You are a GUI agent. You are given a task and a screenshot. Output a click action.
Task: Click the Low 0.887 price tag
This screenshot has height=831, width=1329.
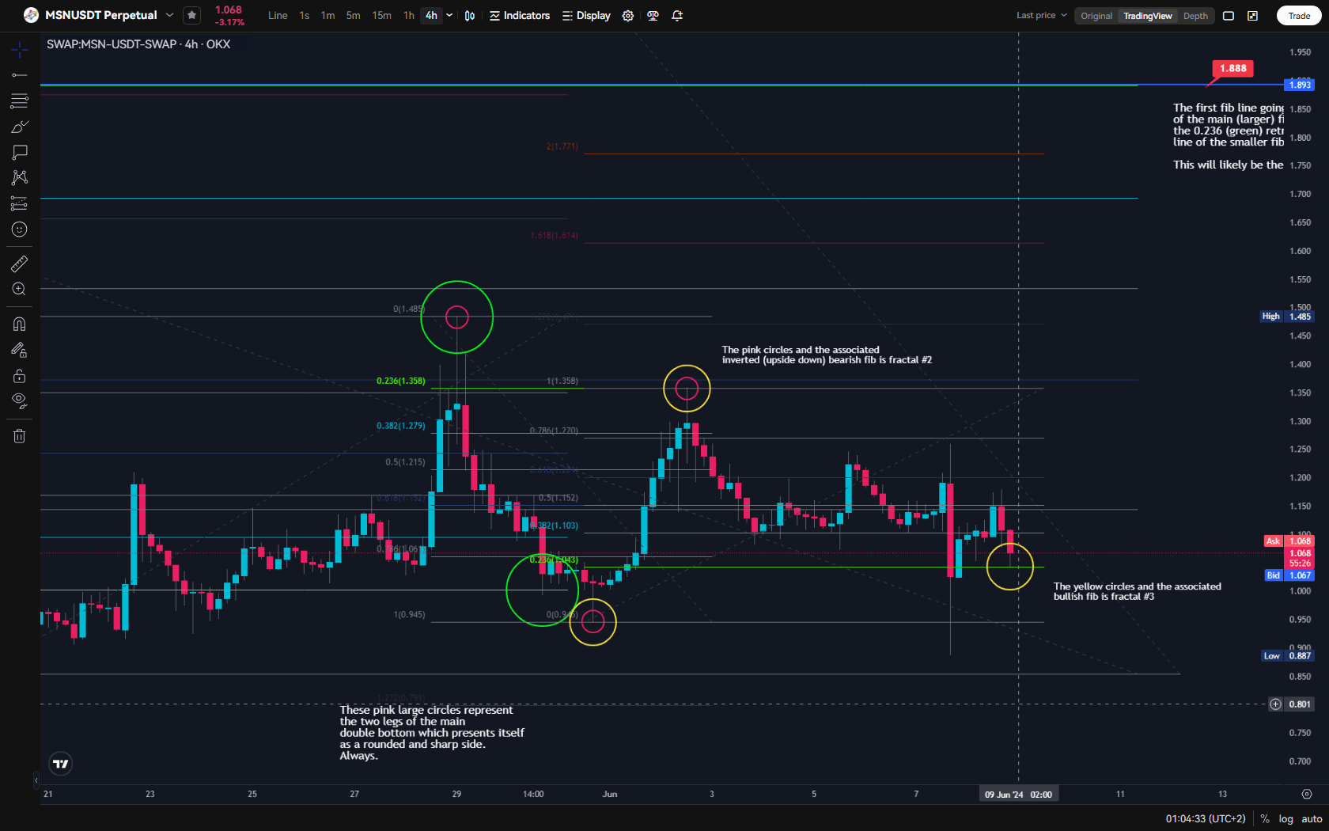(x=1287, y=656)
